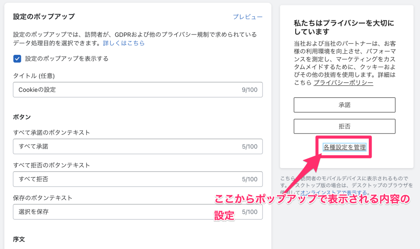Edit the 選択を保存 save button text field
The width and height of the screenshot is (420, 249).
123,212
